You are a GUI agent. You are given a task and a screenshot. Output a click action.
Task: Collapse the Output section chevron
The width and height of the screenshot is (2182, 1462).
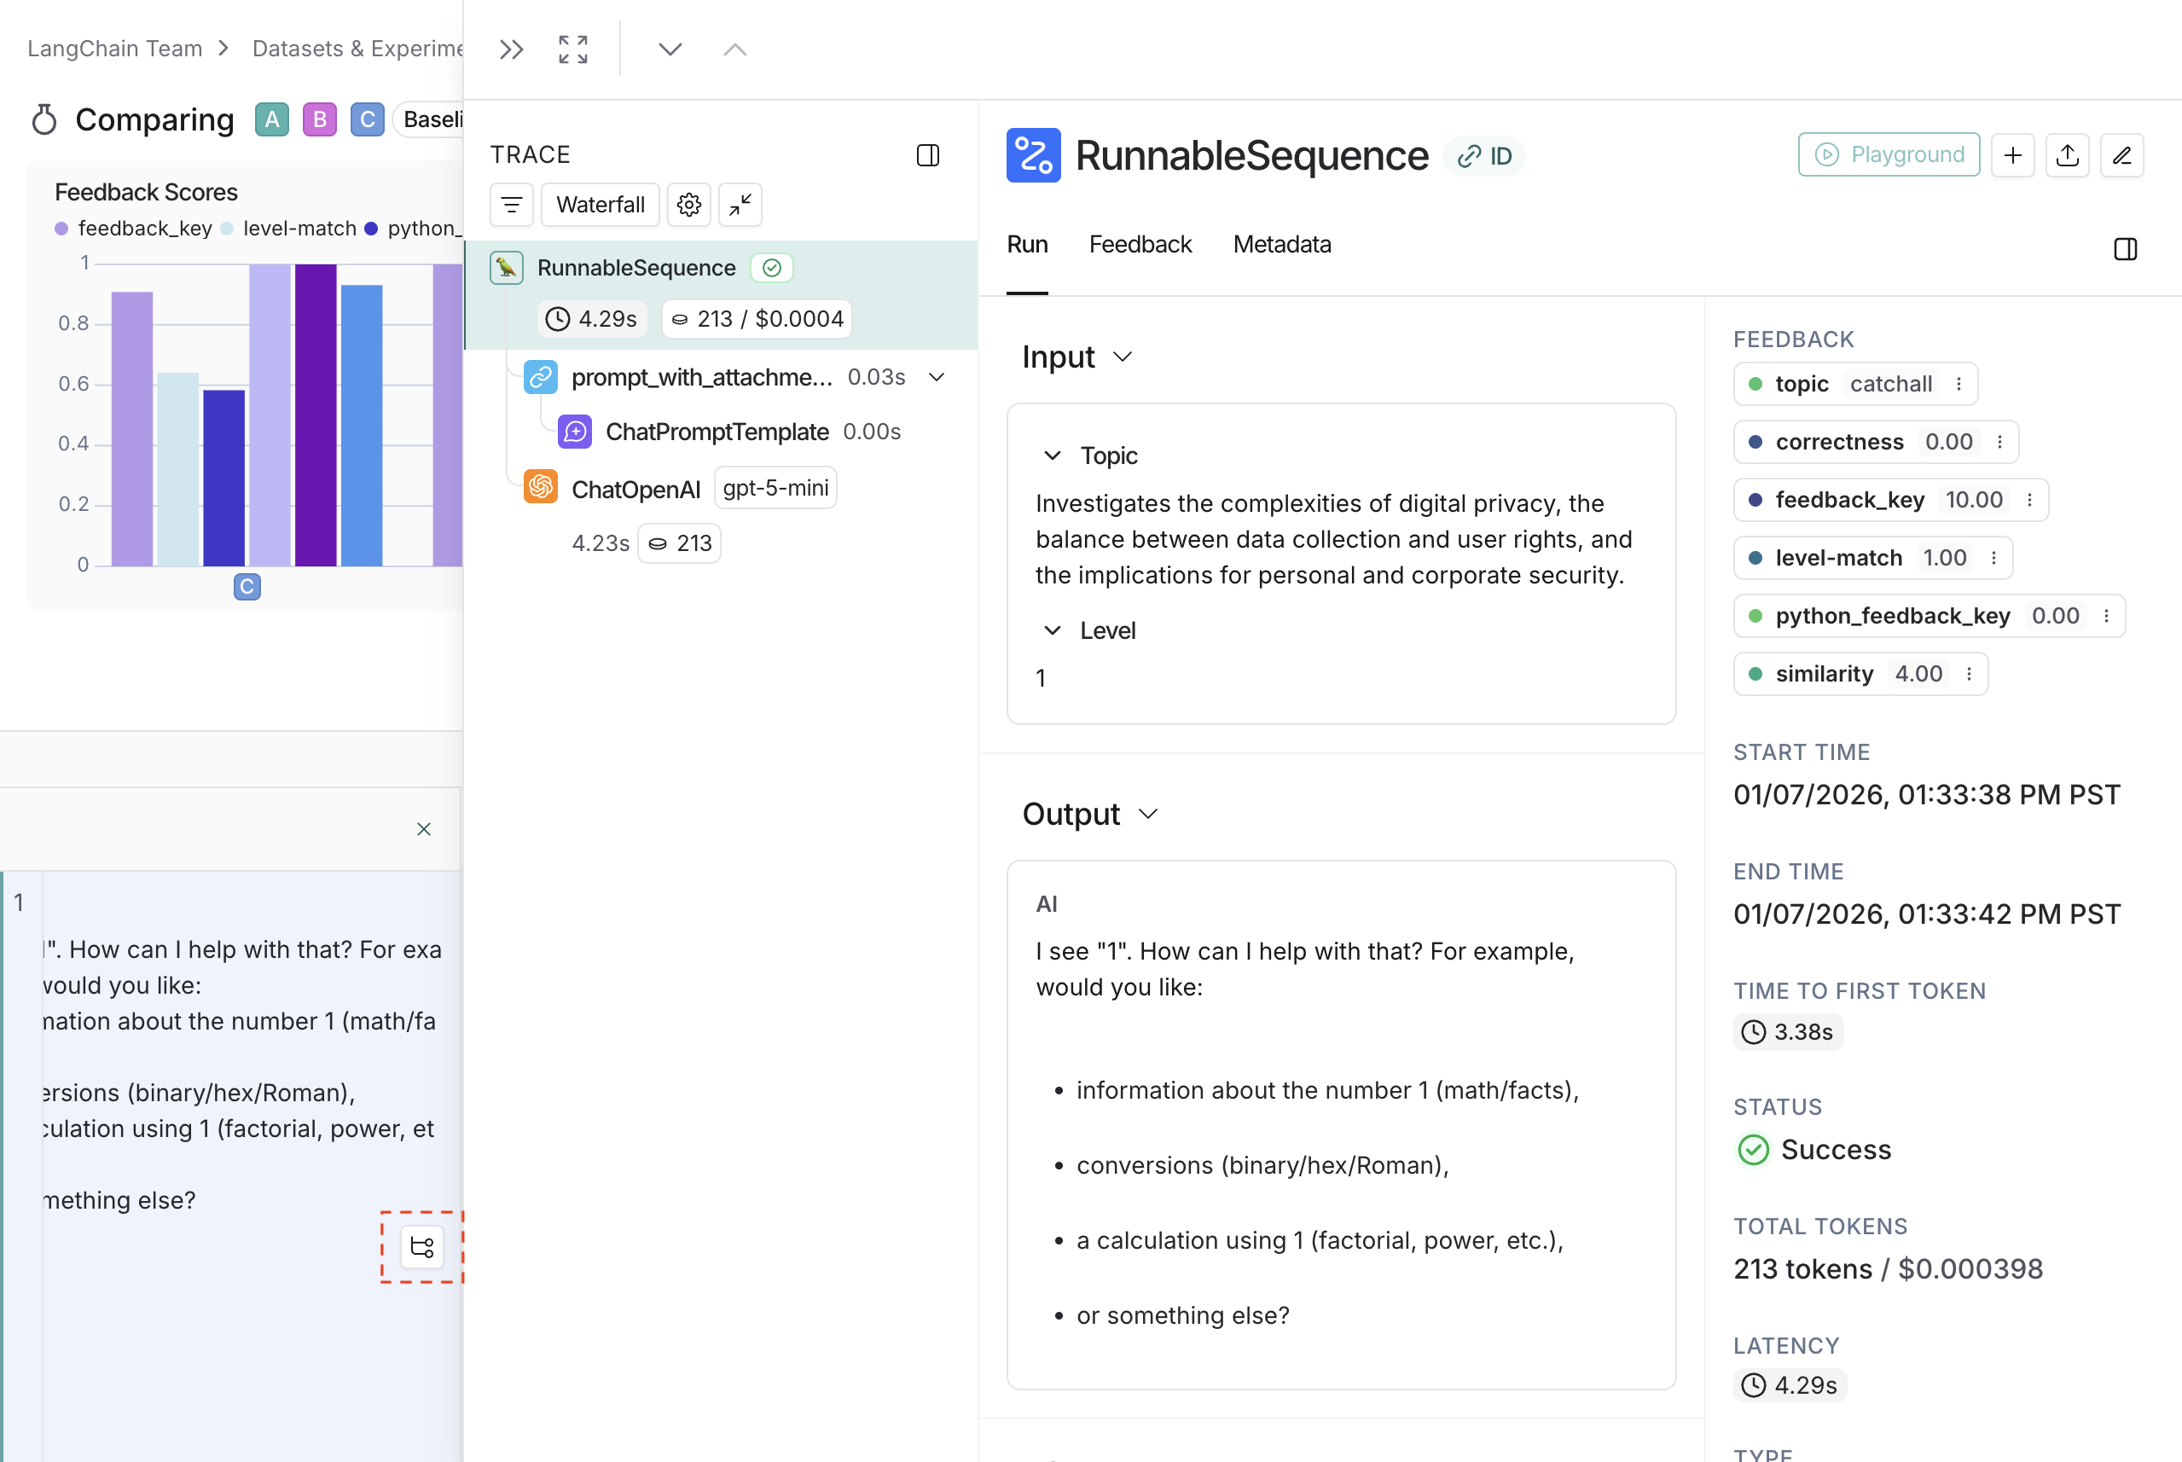pos(1148,814)
